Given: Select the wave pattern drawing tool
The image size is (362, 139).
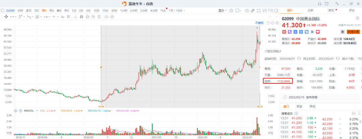Looking at the screenshot, I should point(29,17).
